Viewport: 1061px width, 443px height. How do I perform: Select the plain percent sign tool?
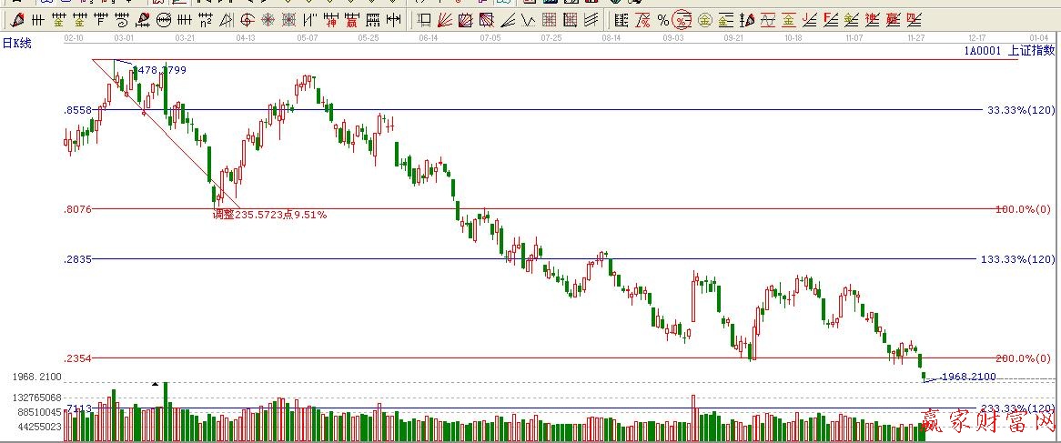(x=662, y=19)
